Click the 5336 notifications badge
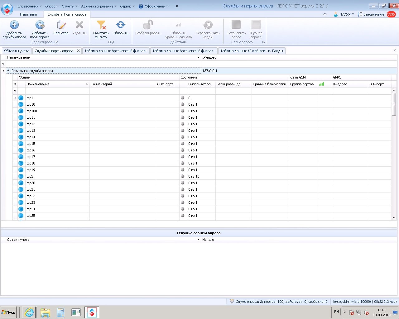This screenshot has width=399, height=319. 391,14
